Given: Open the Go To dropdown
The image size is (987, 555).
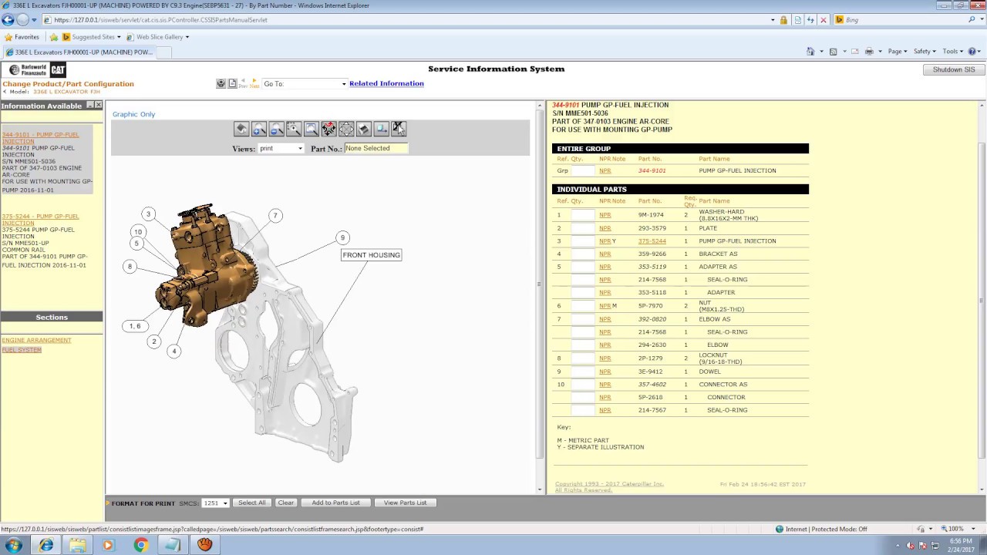Looking at the screenshot, I should [x=305, y=84].
